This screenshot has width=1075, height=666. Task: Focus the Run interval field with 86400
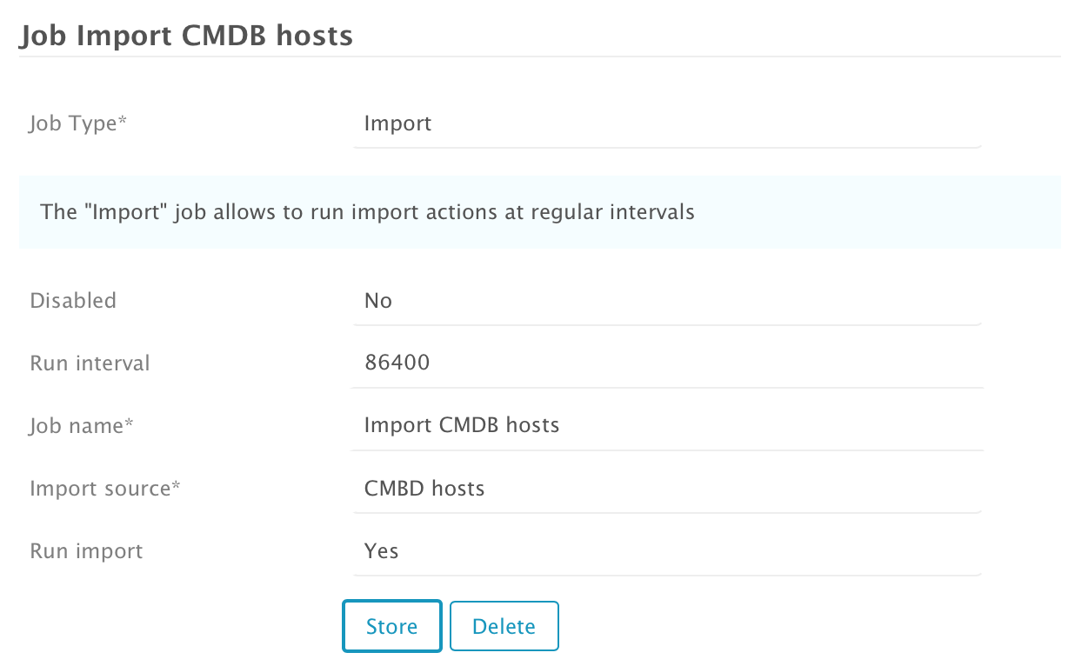(667, 363)
